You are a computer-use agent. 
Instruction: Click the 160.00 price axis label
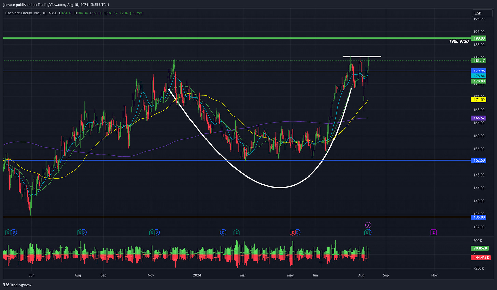coord(479,136)
